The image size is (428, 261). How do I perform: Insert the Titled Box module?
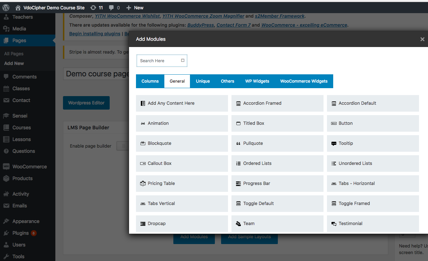pyautogui.click(x=277, y=123)
